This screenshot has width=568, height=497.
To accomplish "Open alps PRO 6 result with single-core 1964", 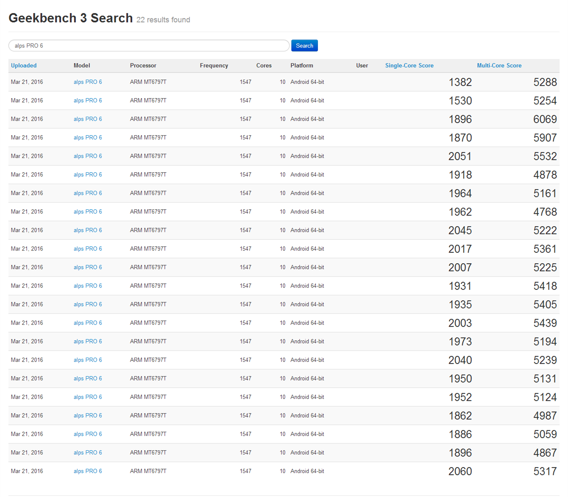I will point(88,193).
